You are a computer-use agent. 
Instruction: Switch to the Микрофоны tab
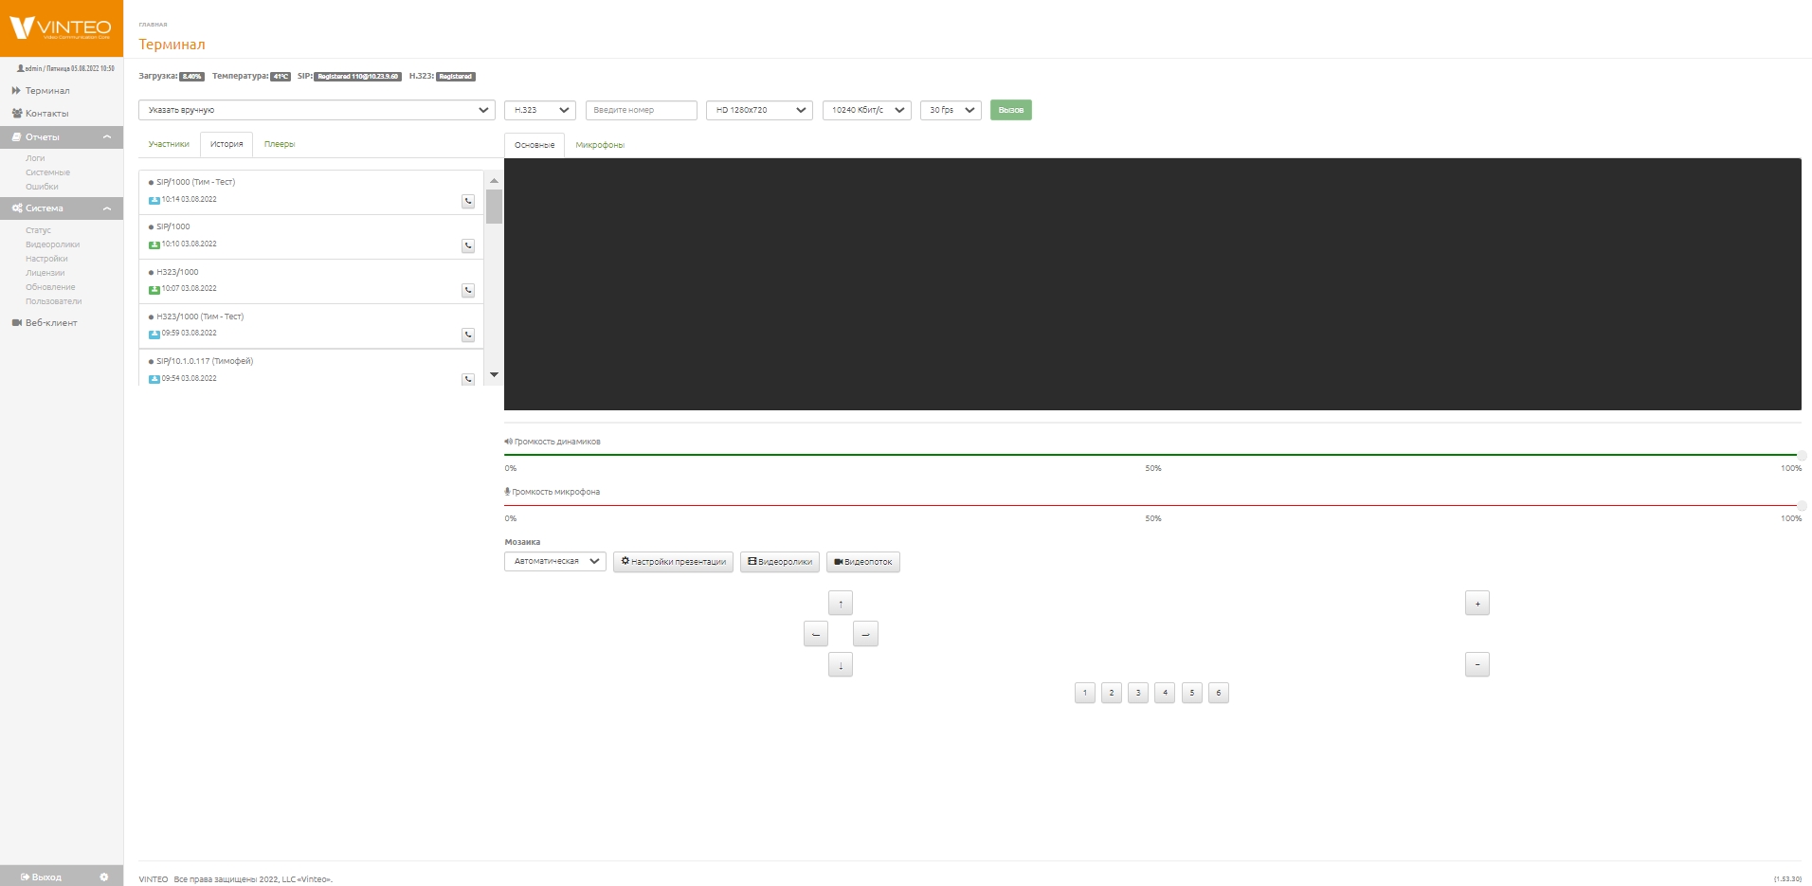(600, 145)
